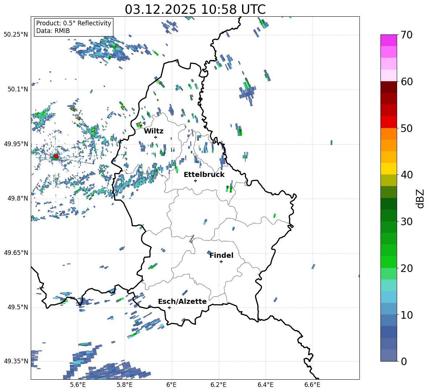Click the colorbar tick label 10
Screen dimensions: 429x392
(x=407, y=315)
